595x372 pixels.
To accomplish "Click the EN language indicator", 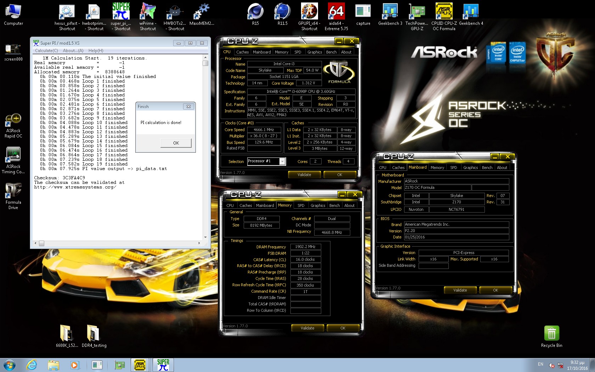I will [x=540, y=364].
